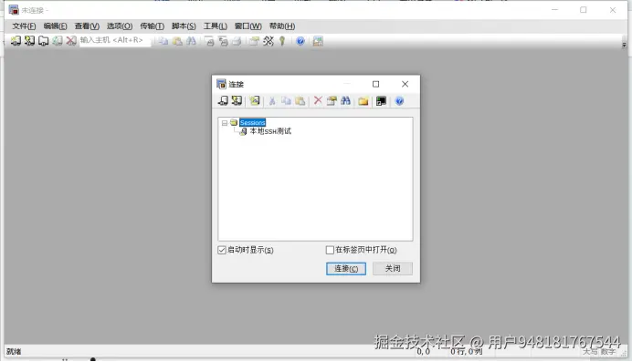The height and width of the screenshot is (362, 632).
Task: Enable the 在标签页中打开(O) checkbox
Action: pos(330,250)
